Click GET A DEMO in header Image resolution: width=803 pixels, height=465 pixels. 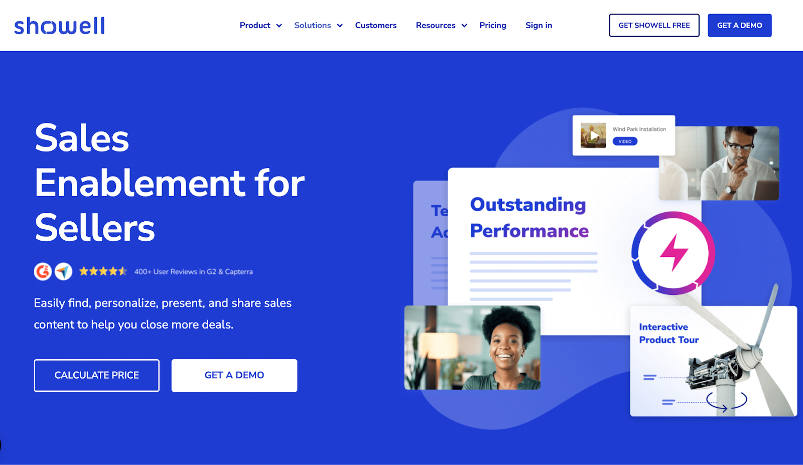[x=739, y=26]
